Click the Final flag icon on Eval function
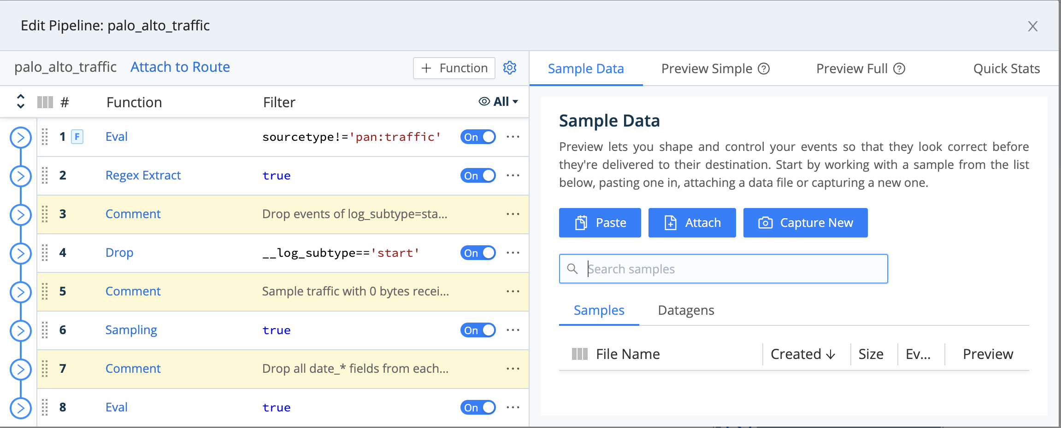The image size is (1061, 428). click(x=77, y=137)
